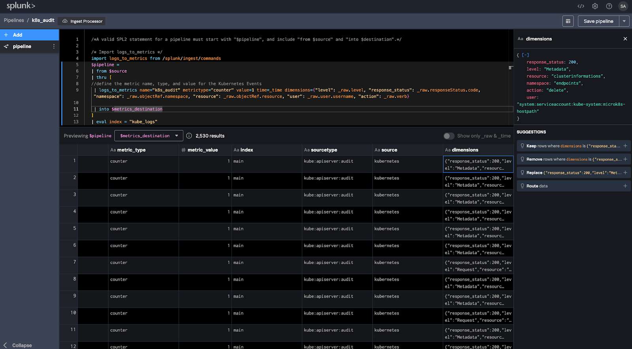Viewport: 632px width, 349px height.
Task: Add the Route data suggestion
Action: click(625, 186)
